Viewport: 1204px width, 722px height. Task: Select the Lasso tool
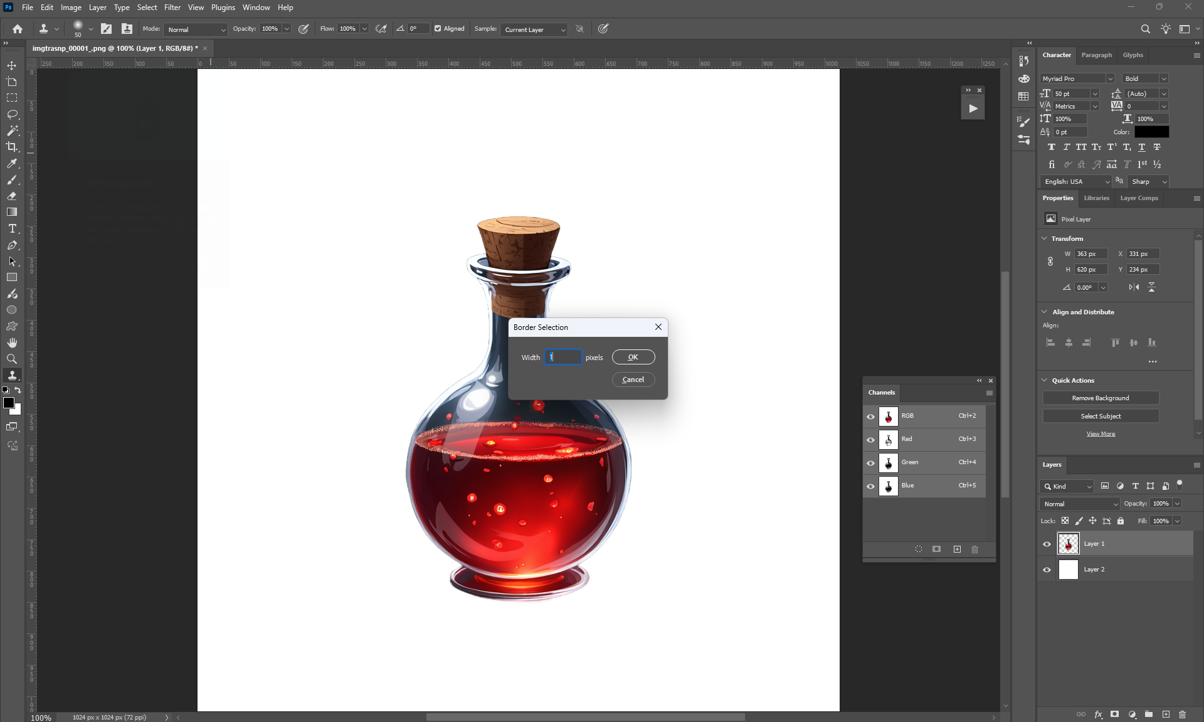(x=12, y=114)
